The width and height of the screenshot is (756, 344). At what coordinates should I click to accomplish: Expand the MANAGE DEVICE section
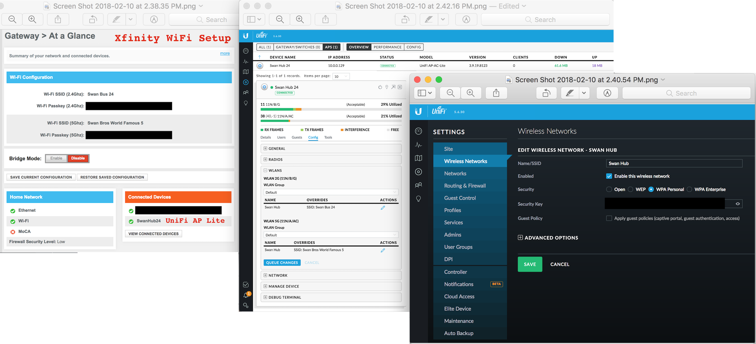click(331, 286)
